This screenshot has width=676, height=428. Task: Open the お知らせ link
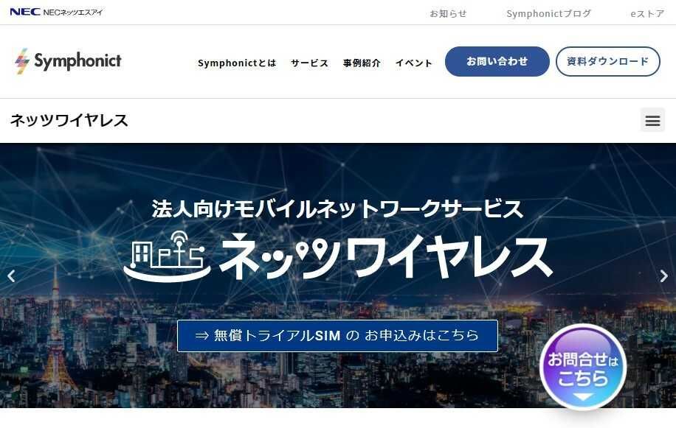(449, 14)
